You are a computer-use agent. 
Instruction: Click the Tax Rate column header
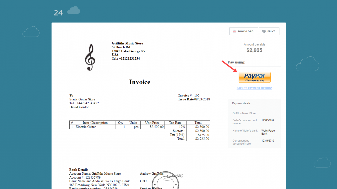click(x=175, y=123)
